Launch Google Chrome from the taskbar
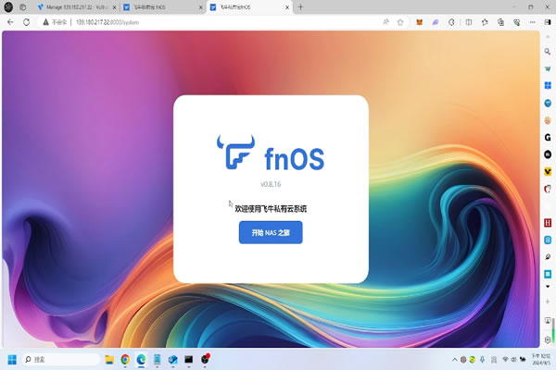556x370 pixels. [125, 358]
